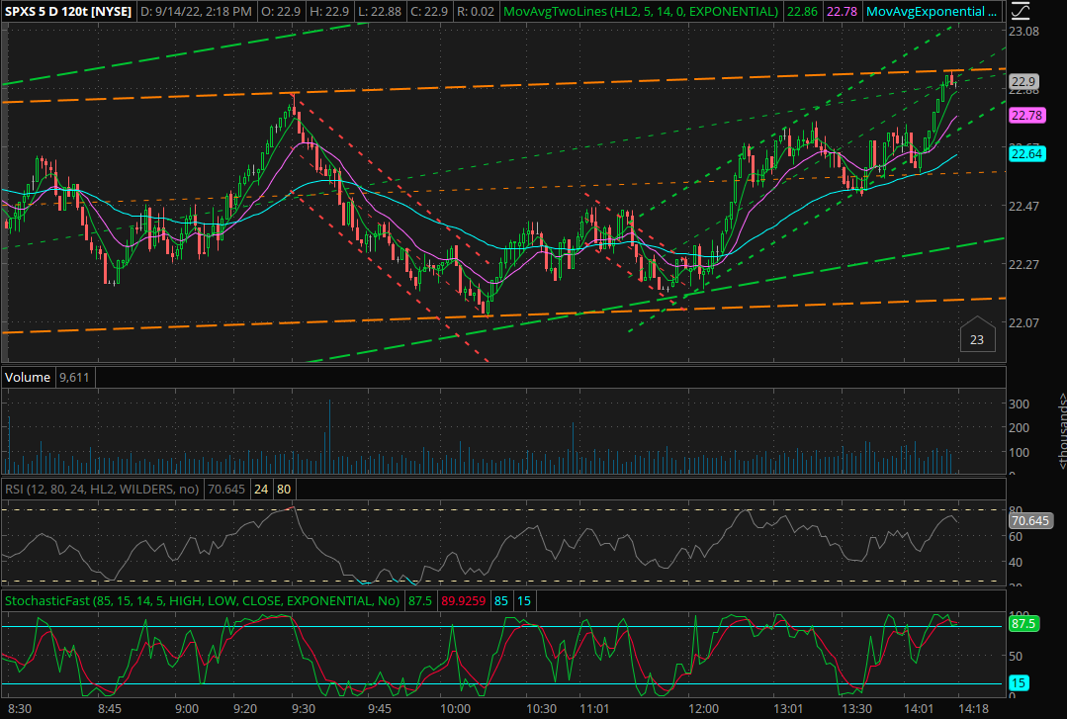Click the cyan 15 stochastic level bubble
This screenshot has height=719, width=1067.
point(1019,683)
